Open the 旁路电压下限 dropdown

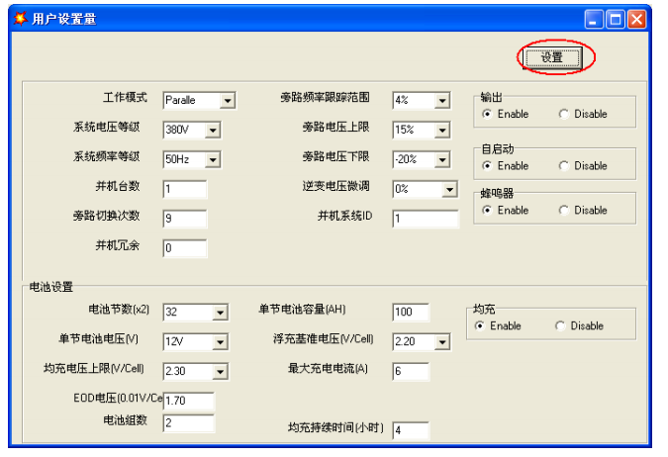tap(441, 158)
